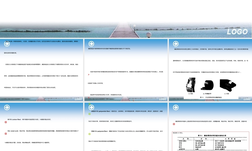Click the bold text 'polyesterfiber'
Image resolution: width=252 pixels, height=151 pixels.
click(102, 131)
